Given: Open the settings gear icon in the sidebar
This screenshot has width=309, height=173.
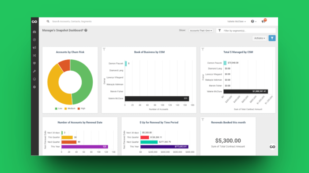Looking at the screenshot, I should click(34, 87).
